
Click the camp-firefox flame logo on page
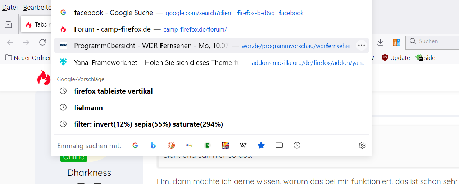(x=44, y=77)
